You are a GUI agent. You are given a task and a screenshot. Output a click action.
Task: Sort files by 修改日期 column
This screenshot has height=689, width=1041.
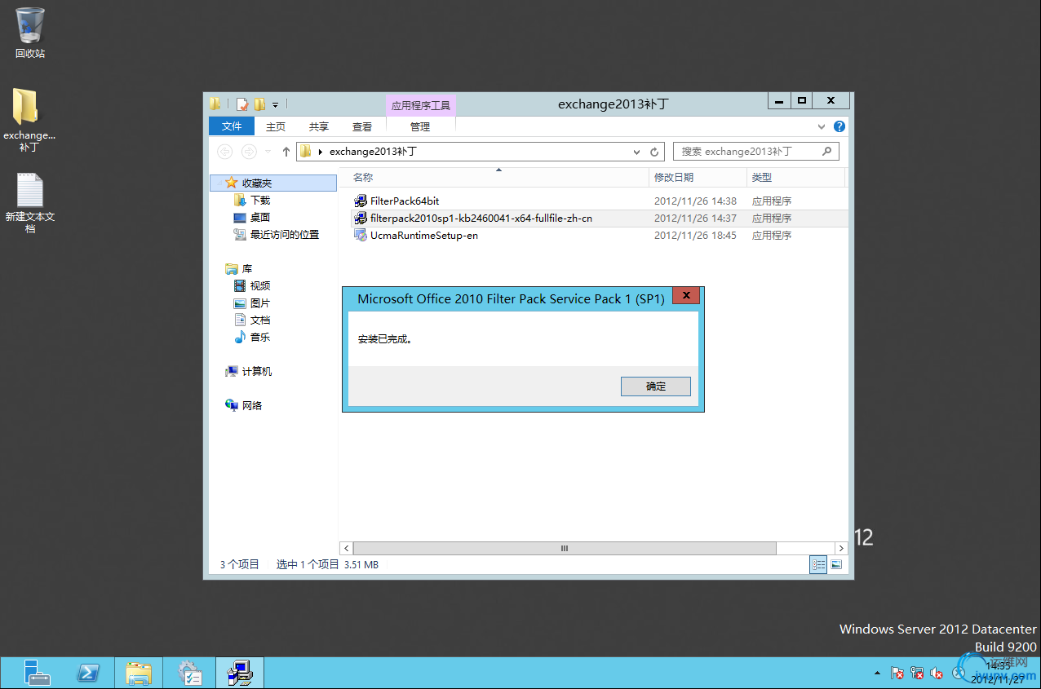pyautogui.click(x=698, y=177)
